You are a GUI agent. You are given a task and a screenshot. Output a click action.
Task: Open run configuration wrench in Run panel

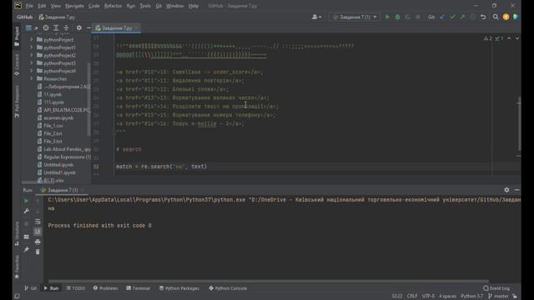point(26,211)
